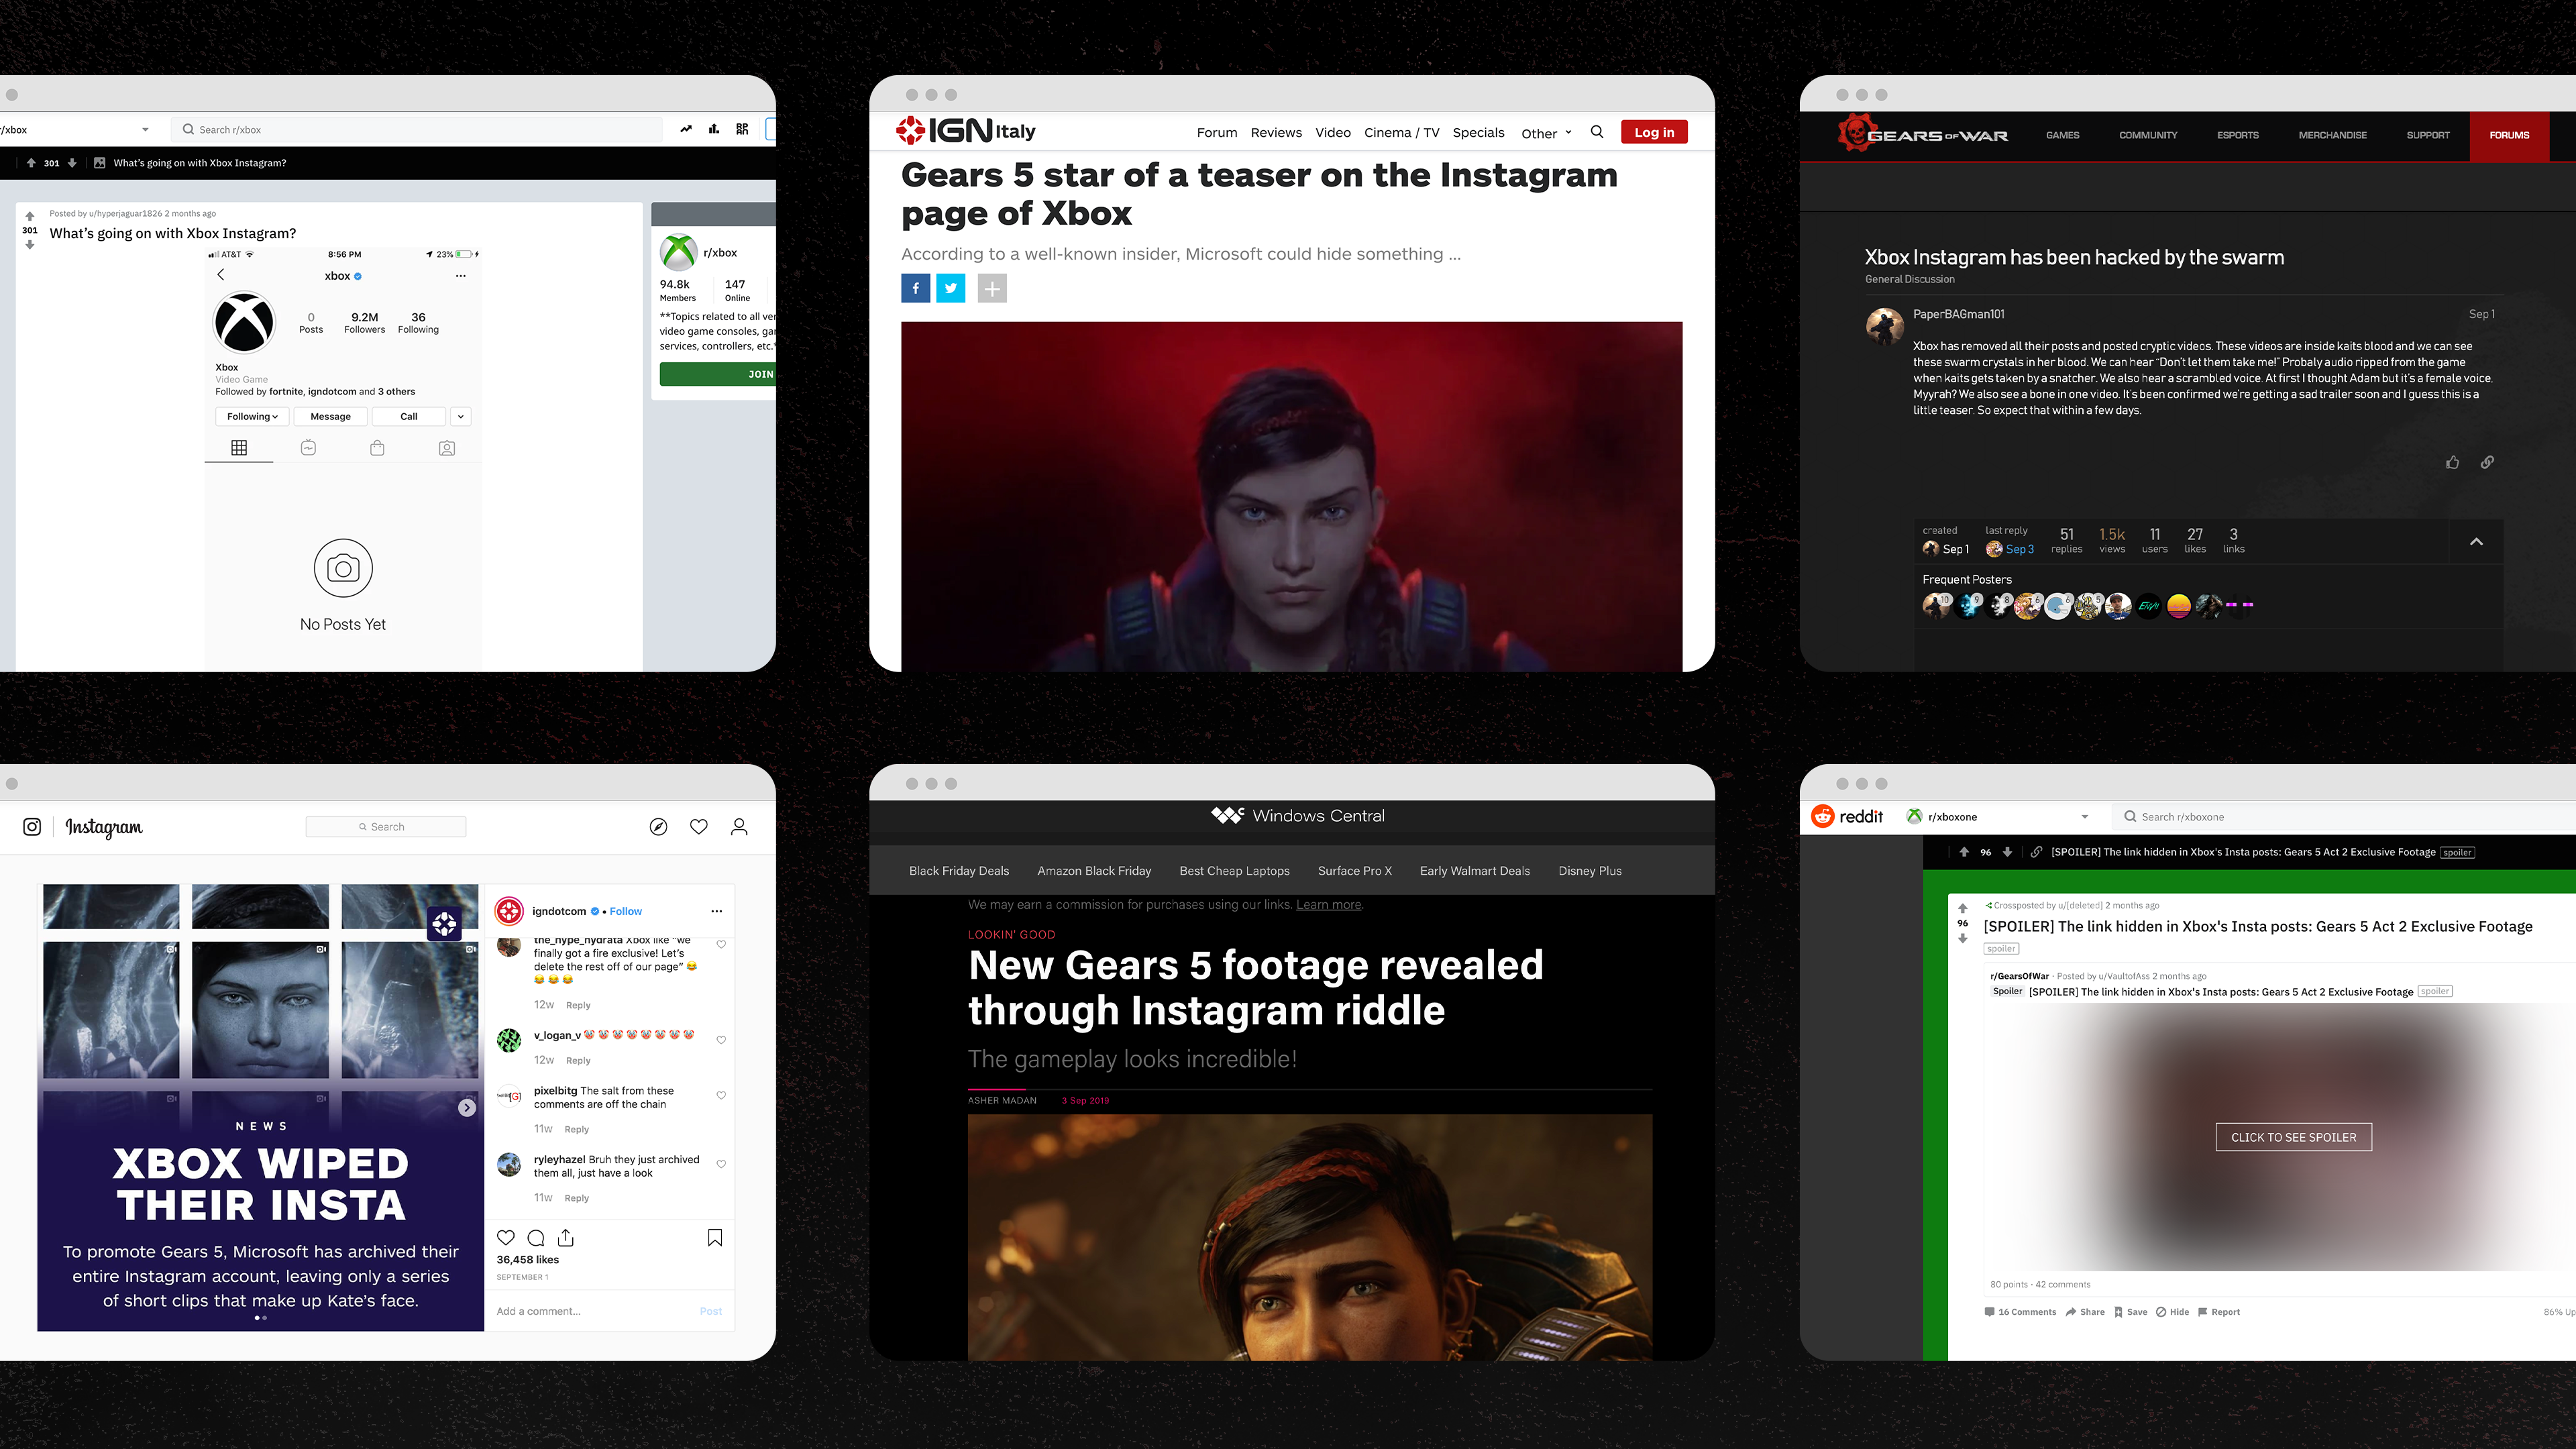Focus the Search r/xboxone field
This screenshot has width=2576, height=1449.
2345,817
